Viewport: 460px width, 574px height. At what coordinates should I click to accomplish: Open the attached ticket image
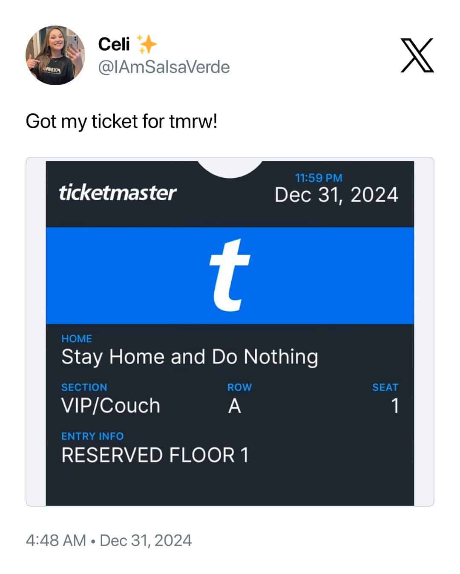pos(230,332)
